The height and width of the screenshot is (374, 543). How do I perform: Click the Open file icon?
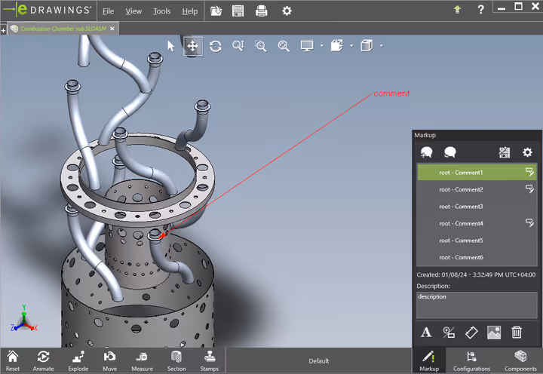(x=216, y=11)
